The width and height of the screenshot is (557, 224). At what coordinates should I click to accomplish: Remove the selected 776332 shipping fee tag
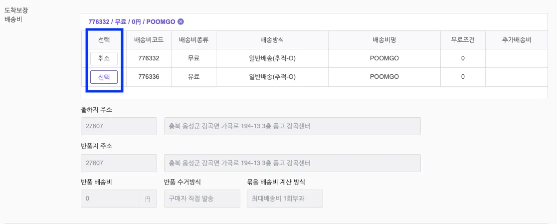[181, 21]
